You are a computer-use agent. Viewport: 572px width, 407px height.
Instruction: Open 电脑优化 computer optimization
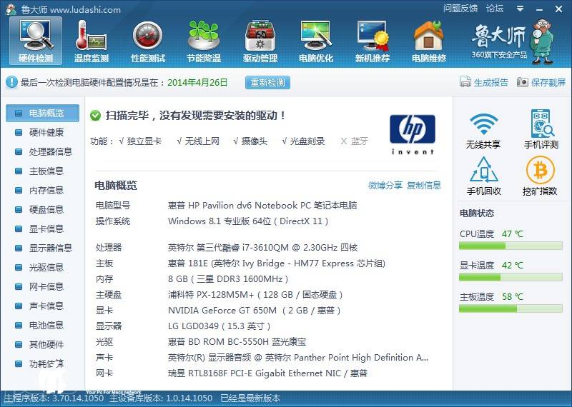(316, 40)
